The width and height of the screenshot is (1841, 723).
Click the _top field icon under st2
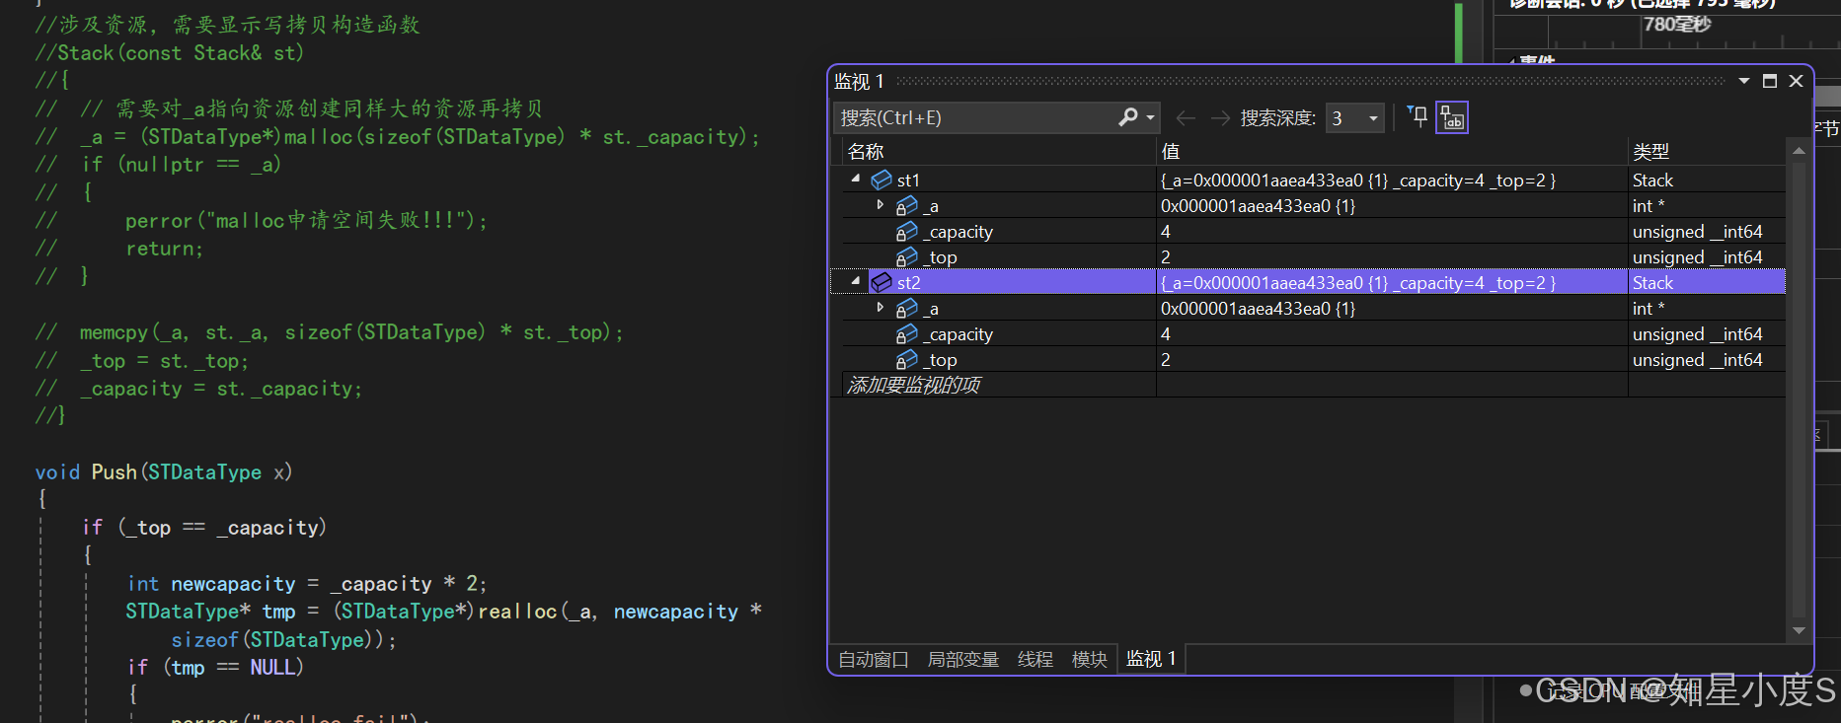pos(906,360)
